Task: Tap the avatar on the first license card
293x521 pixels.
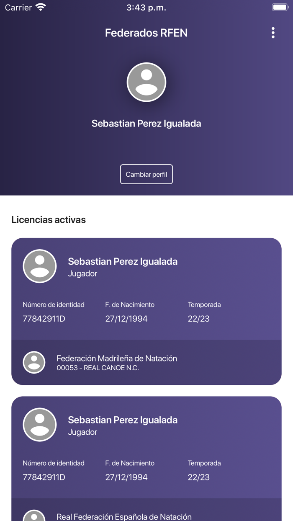Action: [x=39, y=266]
